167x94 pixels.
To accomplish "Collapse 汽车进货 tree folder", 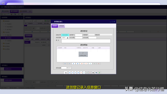I will (x=2, y=32).
